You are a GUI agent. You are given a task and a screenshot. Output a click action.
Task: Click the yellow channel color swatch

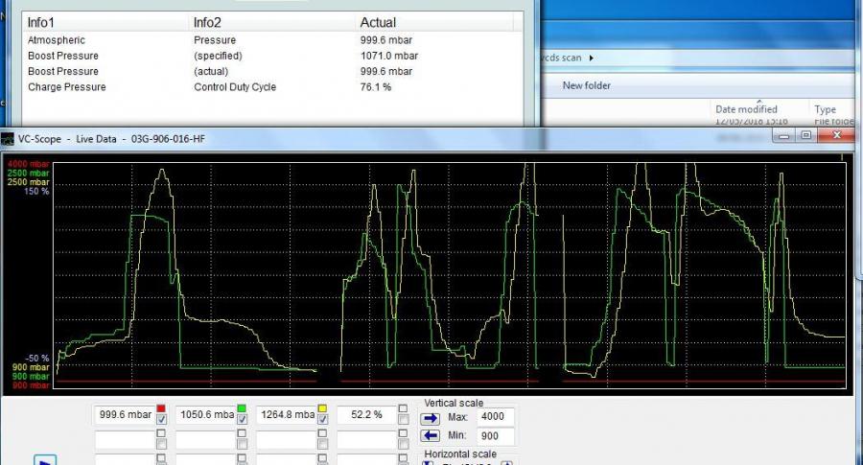(323, 408)
